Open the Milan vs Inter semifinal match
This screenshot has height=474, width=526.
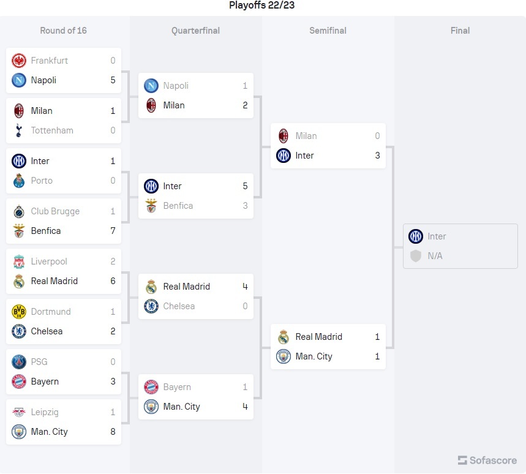coord(328,146)
